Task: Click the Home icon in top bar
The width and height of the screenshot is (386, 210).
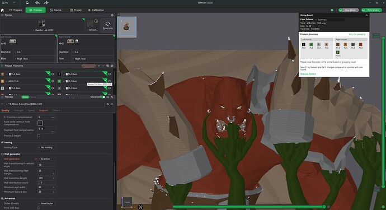Action: 2,10
